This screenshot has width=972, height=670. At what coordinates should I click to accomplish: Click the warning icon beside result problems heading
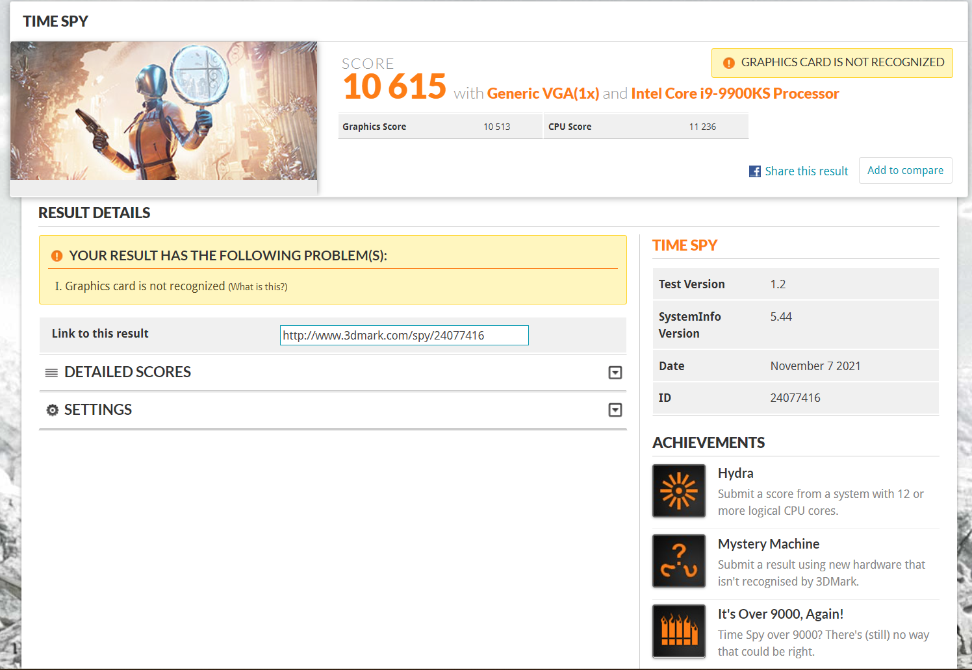click(x=57, y=256)
